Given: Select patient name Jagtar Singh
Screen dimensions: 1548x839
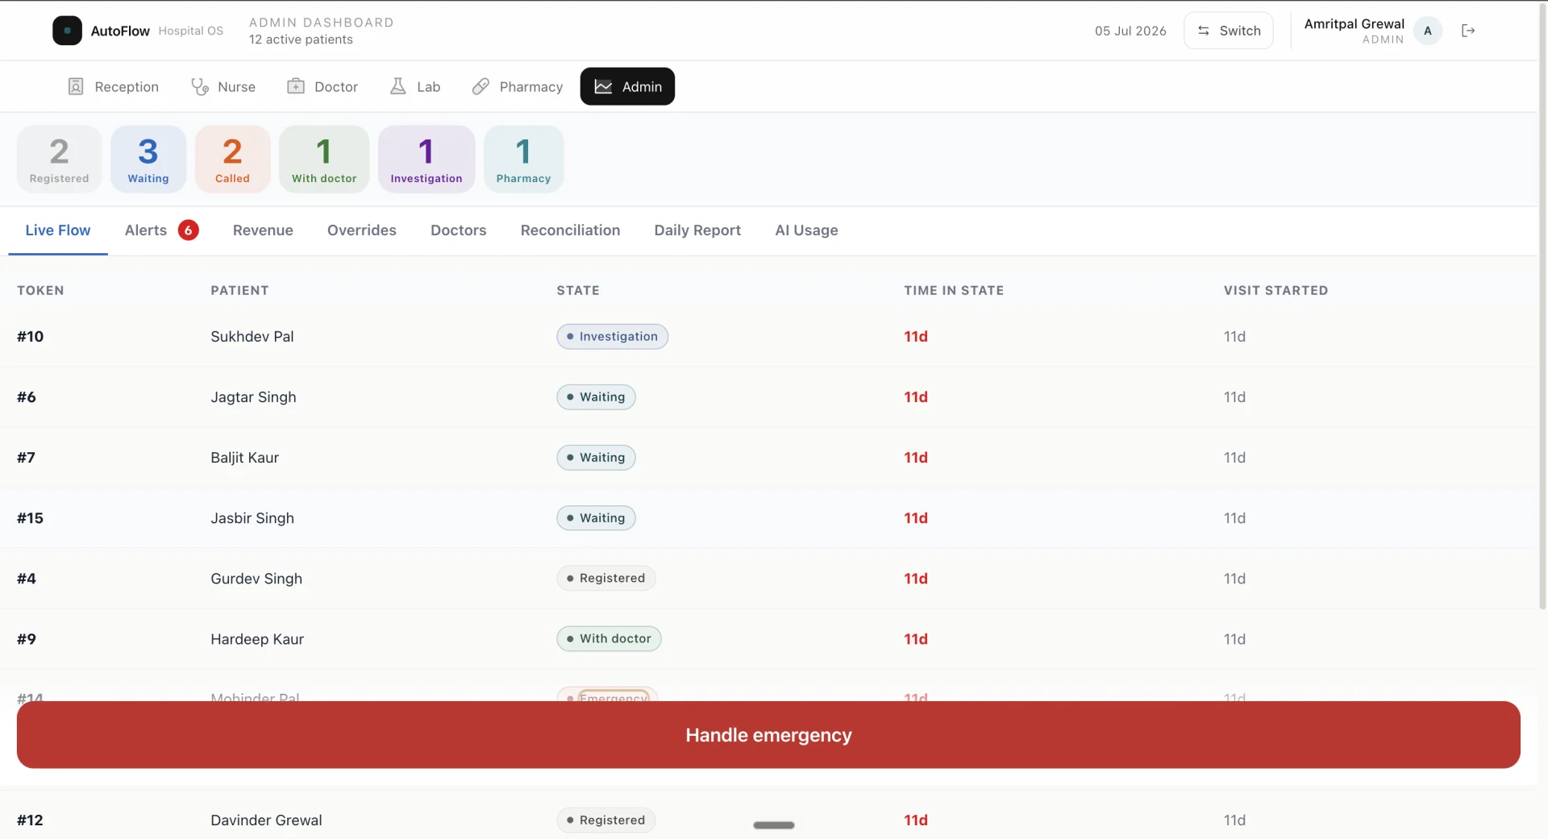Looking at the screenshot, I should click(x=253, y=397).
